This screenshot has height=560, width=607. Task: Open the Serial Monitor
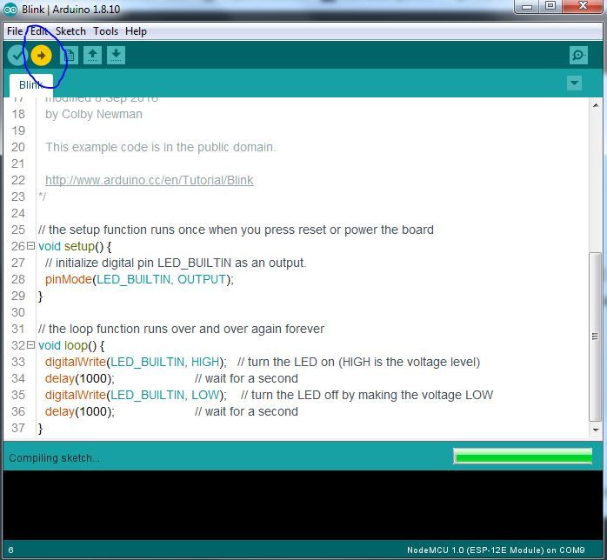[x=578, y=56]
